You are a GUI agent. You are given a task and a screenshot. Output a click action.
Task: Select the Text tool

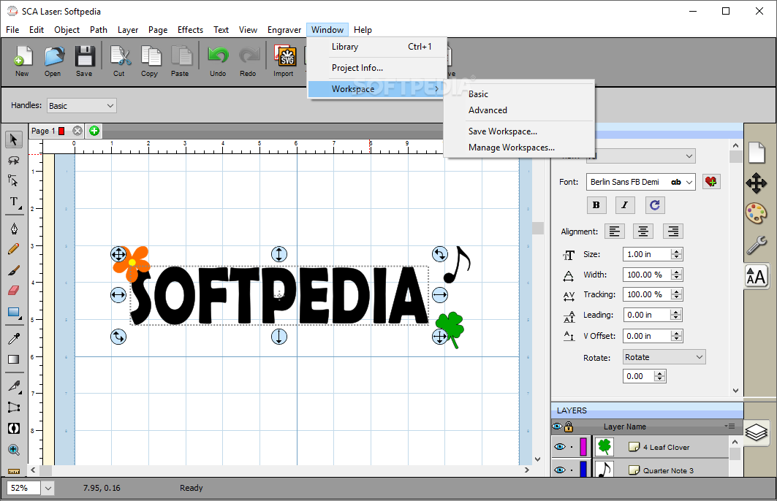click(14, 202)
